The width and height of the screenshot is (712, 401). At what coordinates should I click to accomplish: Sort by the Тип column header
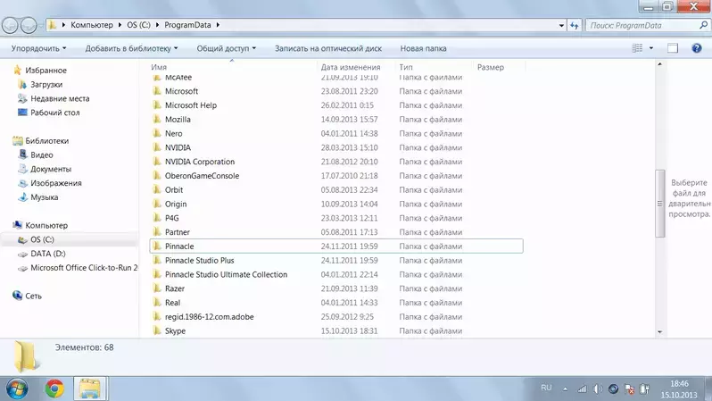(x=406, y=67)
